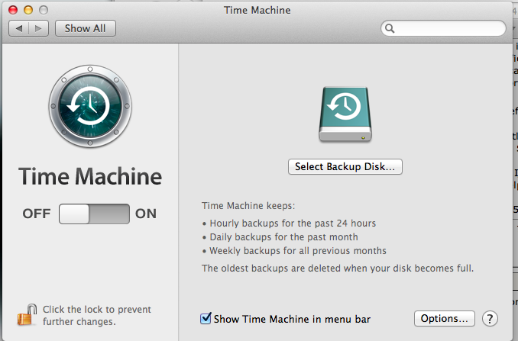
Task: Click the large Time Machine heading text
Action: pyautogui.click(x=90, y=176)
